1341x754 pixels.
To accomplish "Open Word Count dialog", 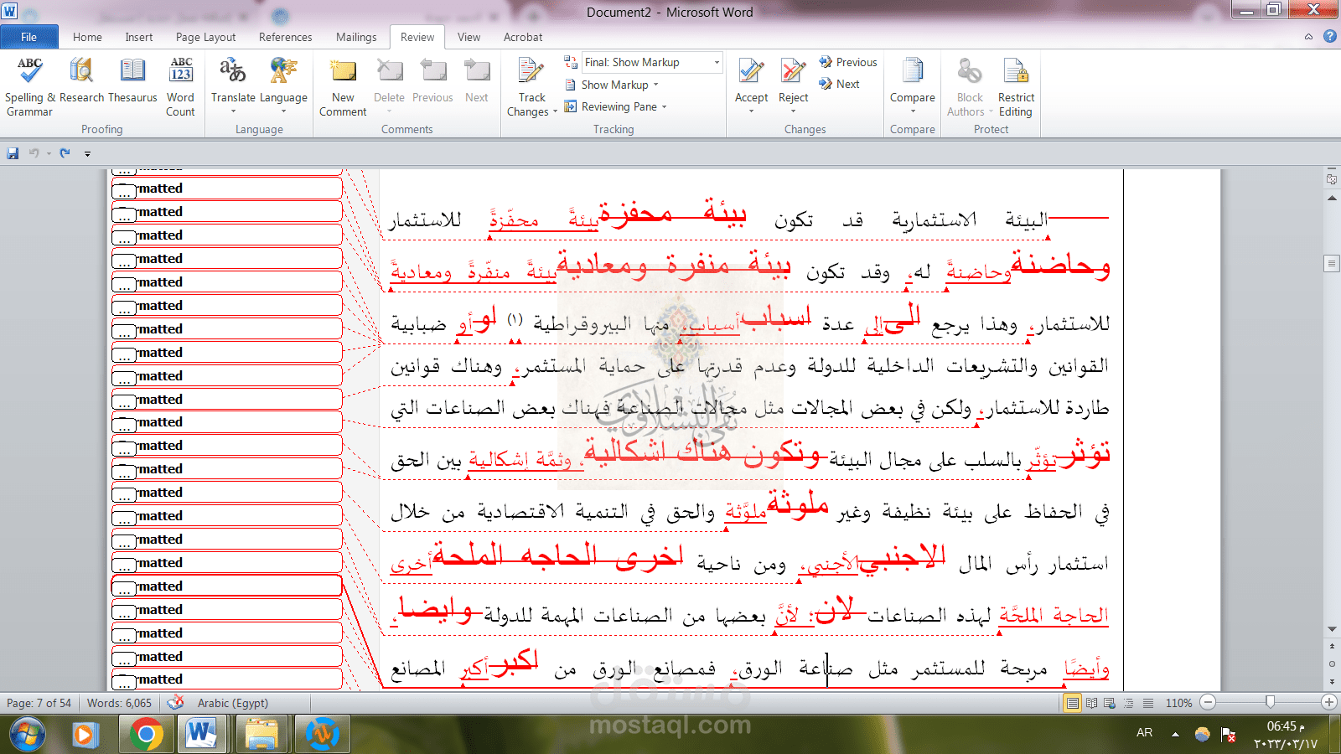I will pyautogui.click(x=180, y=87).
